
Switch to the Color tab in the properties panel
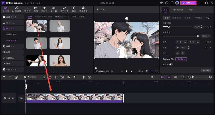click(x=191, y=10)
